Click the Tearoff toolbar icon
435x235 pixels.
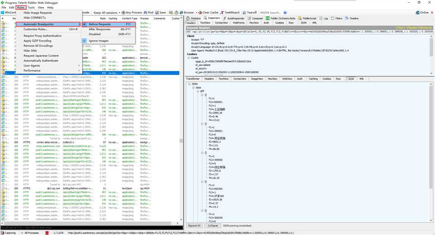tap(244, 13)
